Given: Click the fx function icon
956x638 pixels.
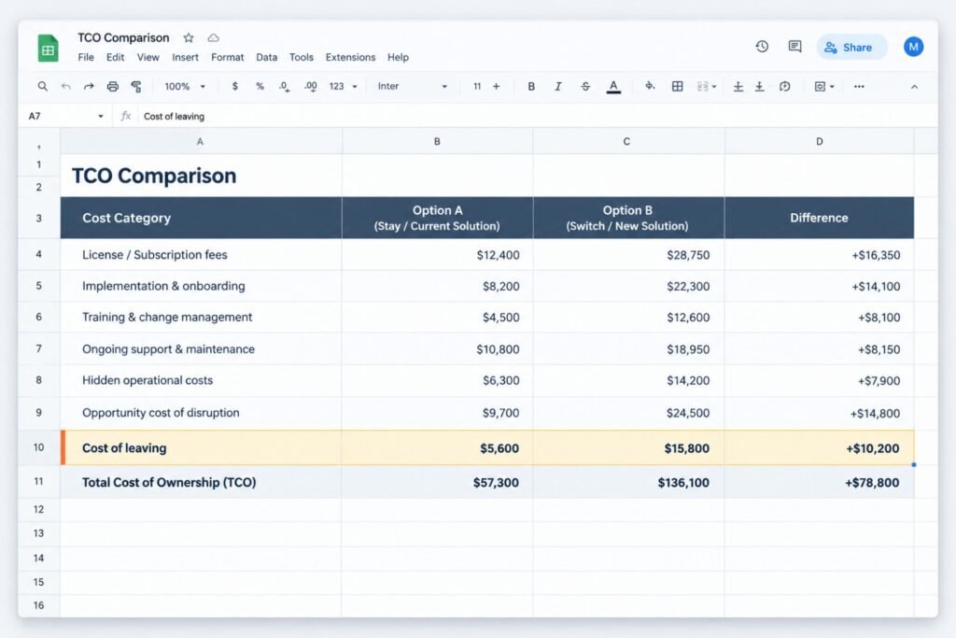Looking at the screenshot, I should pos(126,116).
